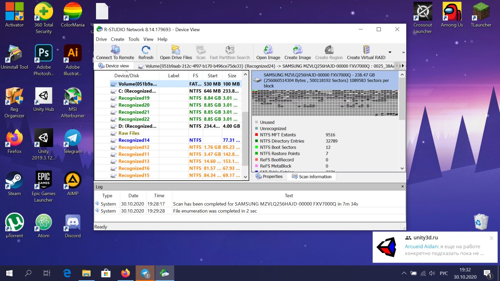Open the Windows Start menu
Screen dimensions: 500x281
tap(9, 273)
